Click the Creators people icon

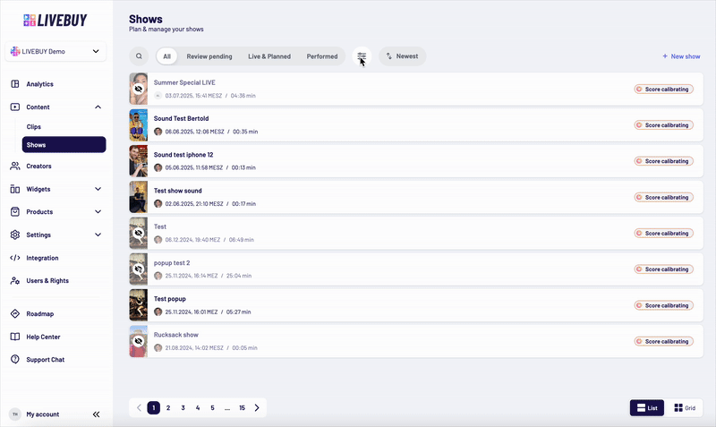15,167
